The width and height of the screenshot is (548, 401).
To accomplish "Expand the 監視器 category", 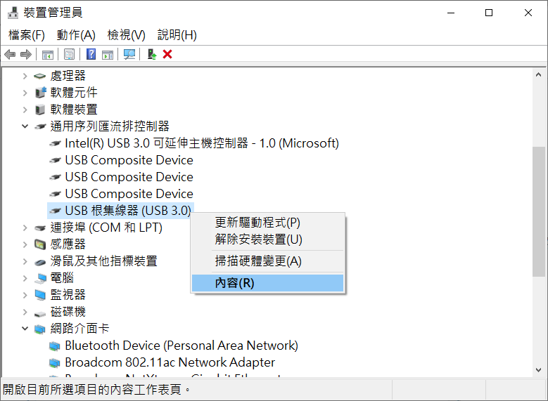I will point(25,295).
